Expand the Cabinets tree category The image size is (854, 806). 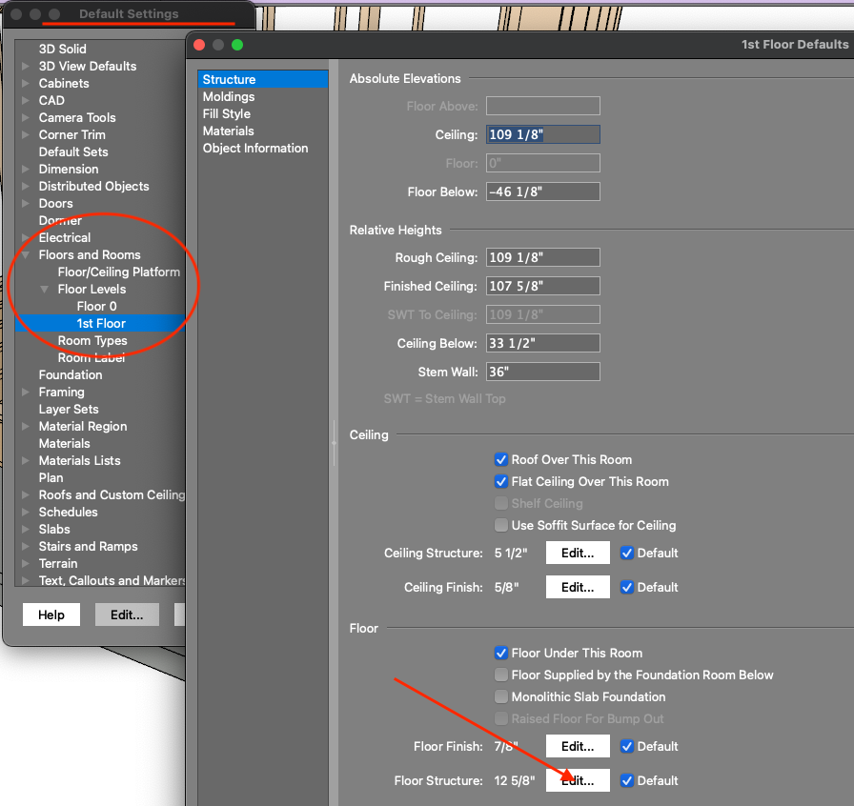point(26,83)
